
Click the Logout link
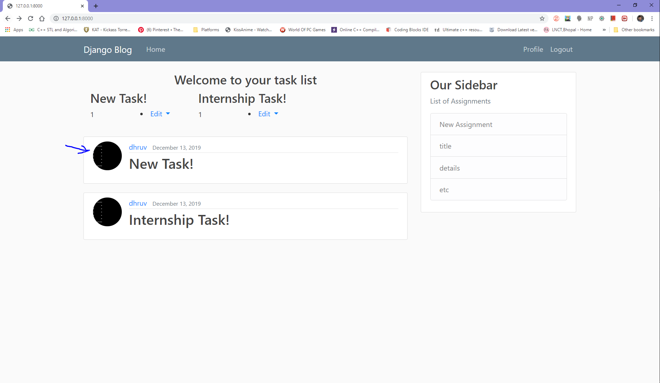pos(561,49)
